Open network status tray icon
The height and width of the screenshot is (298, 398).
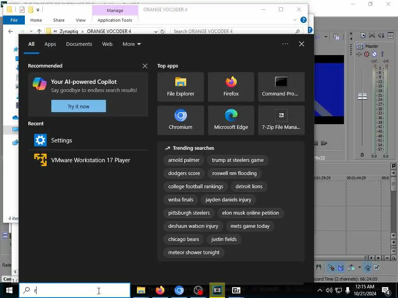(339, 290)
